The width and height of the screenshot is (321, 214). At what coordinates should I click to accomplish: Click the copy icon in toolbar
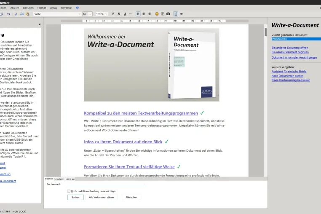[22, 14]
